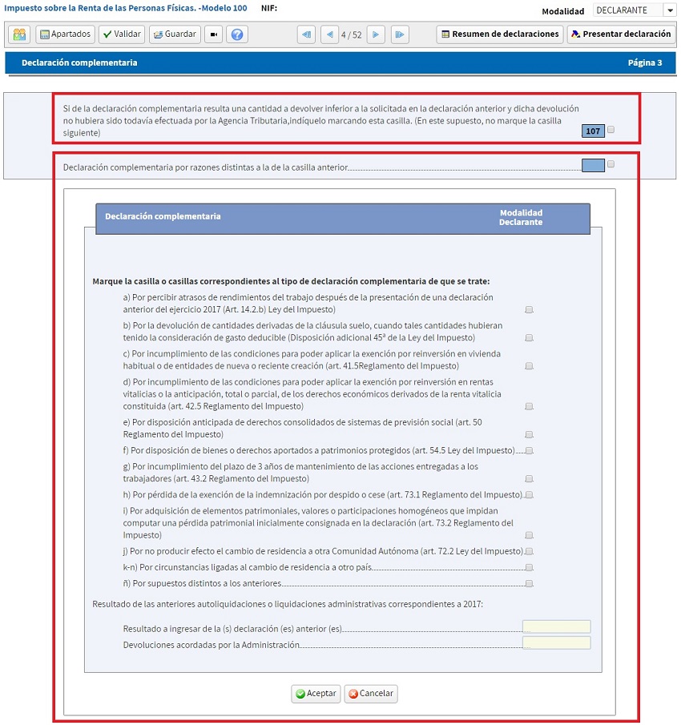Check option c) reinversión en vivienda habitual
Image resolution: width=681 pixels, height=725 pixels.
pyautogui.click(x=530, y=366)
